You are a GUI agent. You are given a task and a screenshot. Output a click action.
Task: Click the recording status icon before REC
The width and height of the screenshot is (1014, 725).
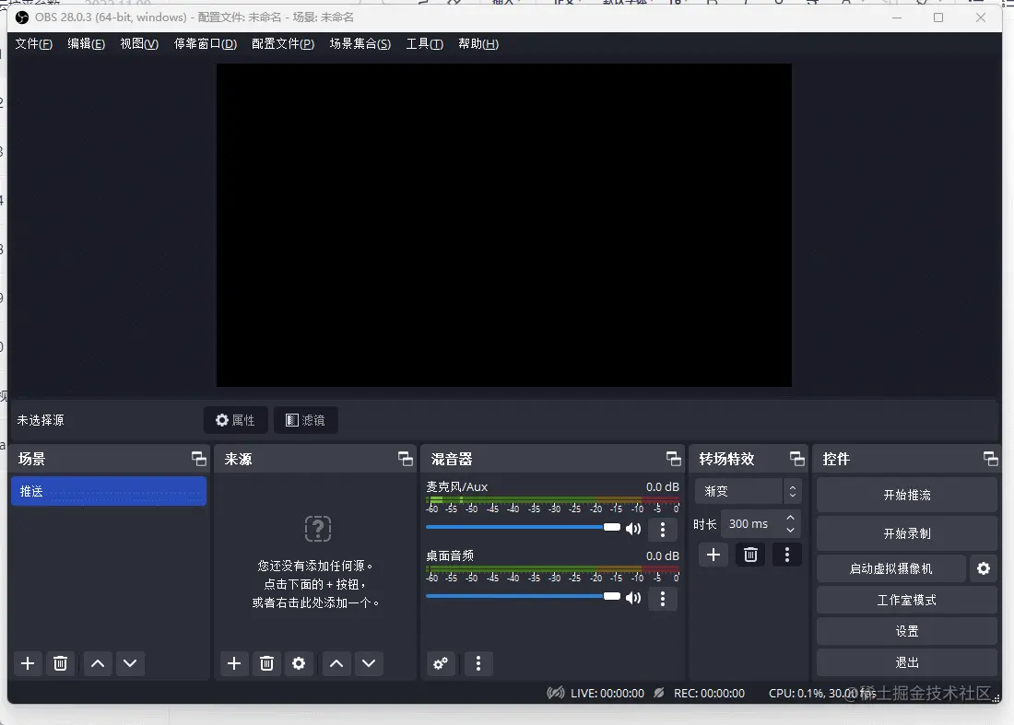tap(658, 694)
